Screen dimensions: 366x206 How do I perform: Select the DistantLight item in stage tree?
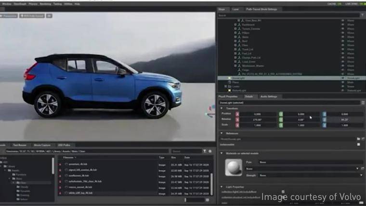coord(239,90)
